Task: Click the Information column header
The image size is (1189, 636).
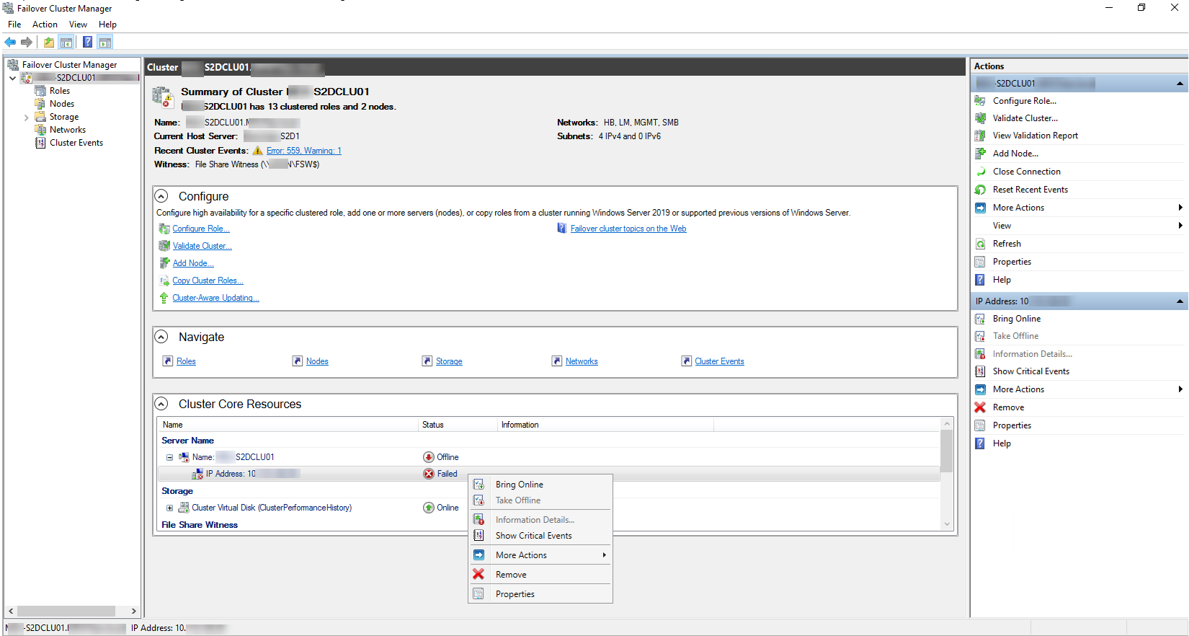Action: [605, 425]
